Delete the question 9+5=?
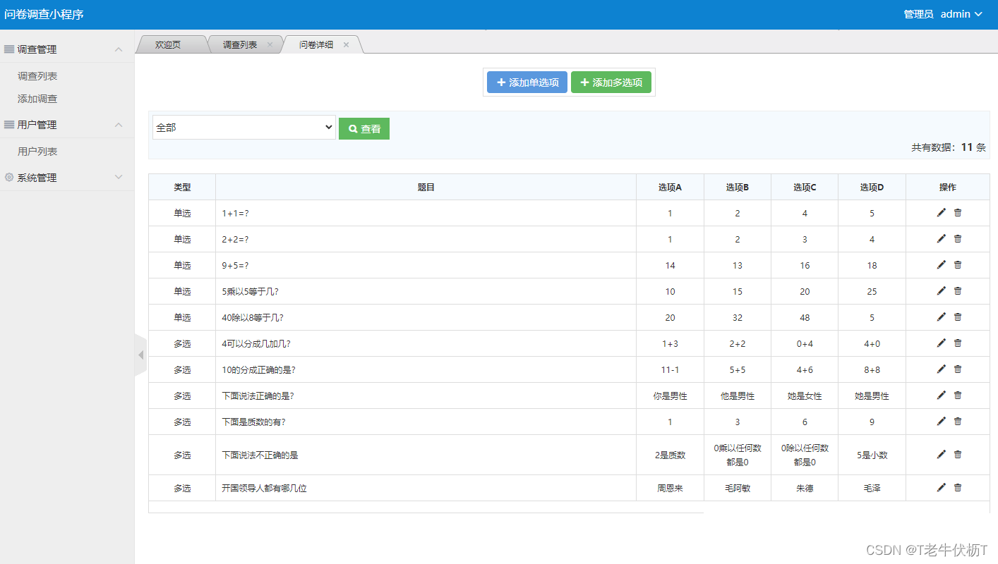This screenshot has width=998, height=564. coord(958,265)
